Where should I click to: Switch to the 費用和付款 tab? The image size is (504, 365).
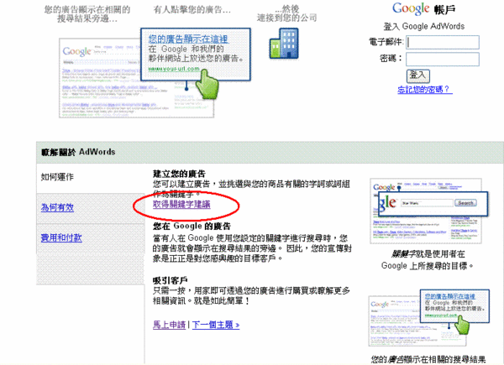(x=61, y=237)
